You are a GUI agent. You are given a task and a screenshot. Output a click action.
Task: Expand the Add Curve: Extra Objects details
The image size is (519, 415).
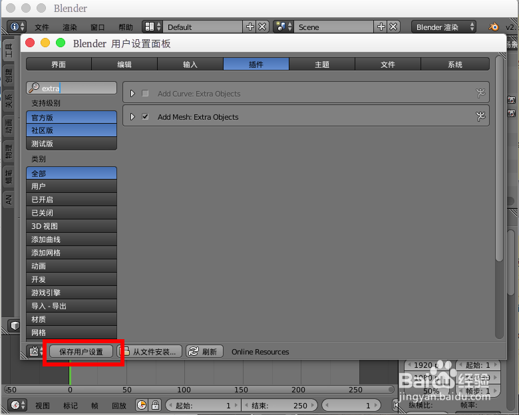click(x=132, y=93)
